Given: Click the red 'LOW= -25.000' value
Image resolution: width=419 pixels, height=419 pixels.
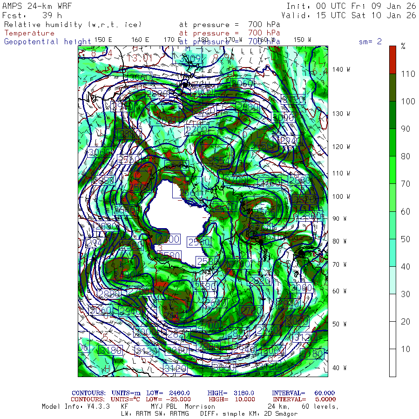Looking at the screenshot, I should [169, 399].
